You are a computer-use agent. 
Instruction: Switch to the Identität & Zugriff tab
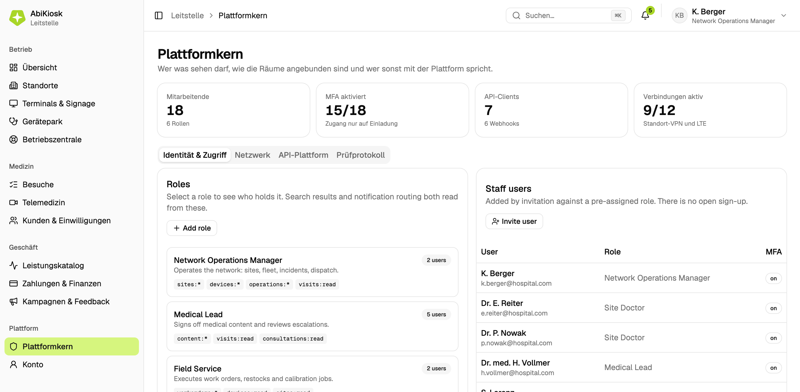pos(195,155)
